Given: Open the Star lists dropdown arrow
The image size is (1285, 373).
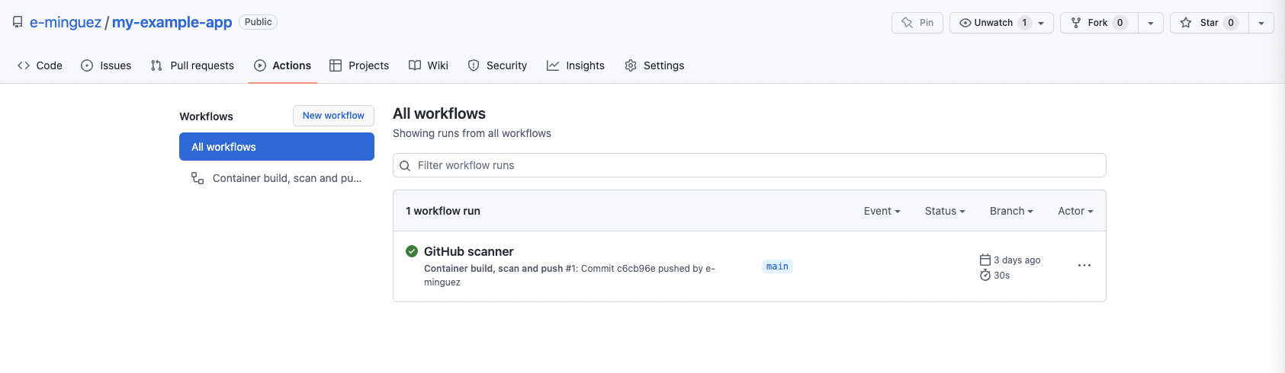Looking at the screenshot, I should pos(1261,23).
